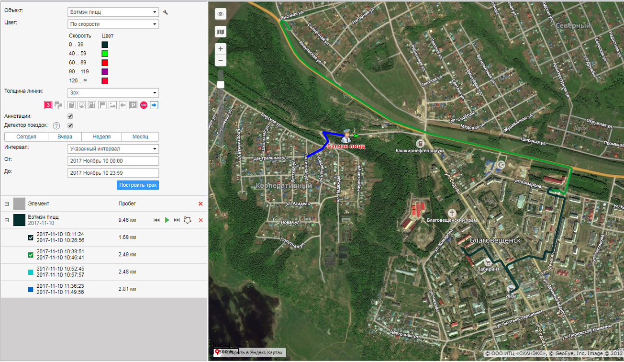Toggle the red STOP markers icon

[x=144, y=105]
